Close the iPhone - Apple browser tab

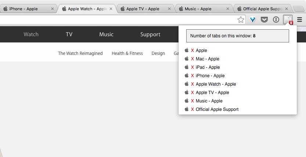point(53,9)
